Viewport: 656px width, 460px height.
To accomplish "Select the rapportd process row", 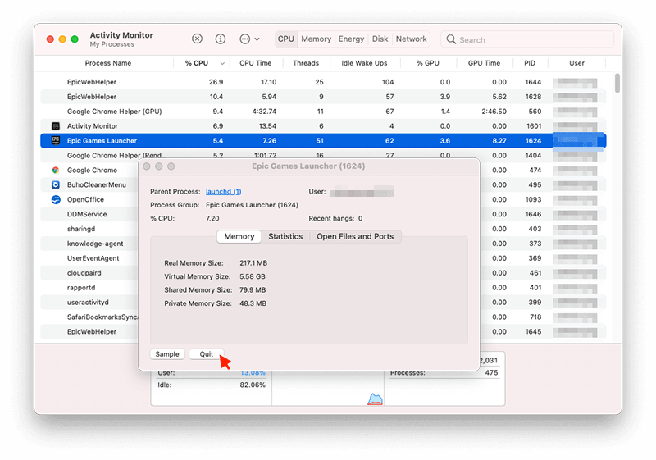I will pyautogui.click(x=89, y=288).
